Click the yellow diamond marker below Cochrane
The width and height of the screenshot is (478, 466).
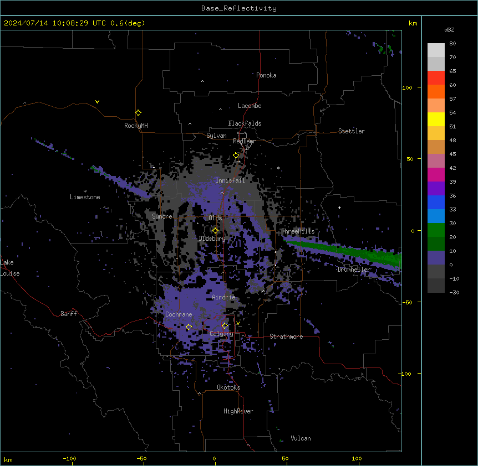click(189, 327)
